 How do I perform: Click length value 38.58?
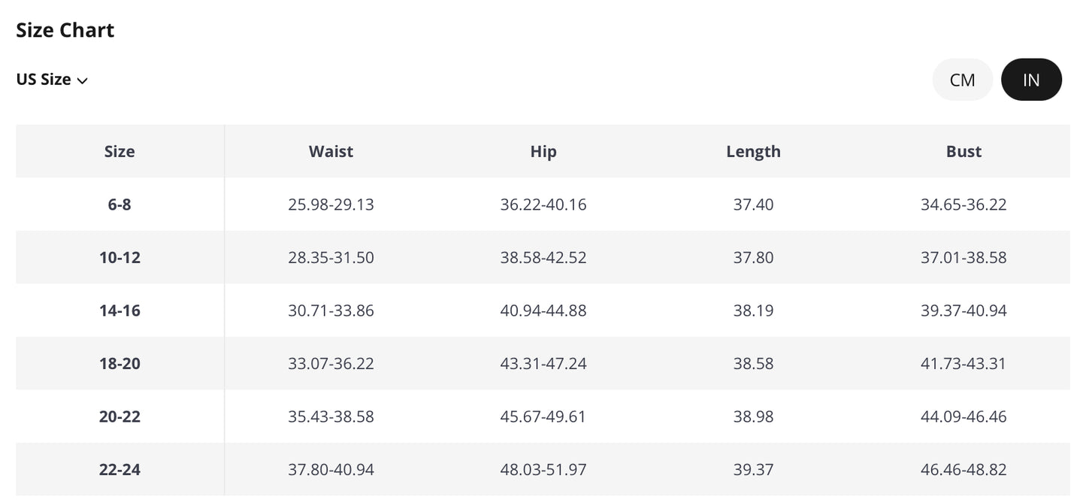pyautogui.click(x=753, y=364)
